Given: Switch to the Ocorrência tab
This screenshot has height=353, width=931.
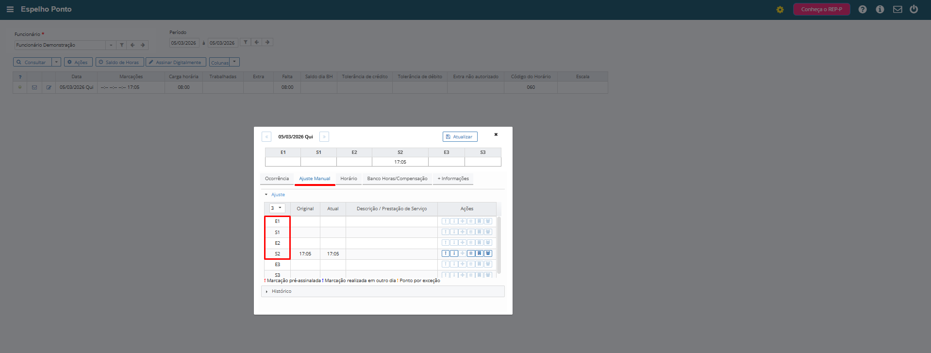Looking at the screenshot, I should pos(277,179).
